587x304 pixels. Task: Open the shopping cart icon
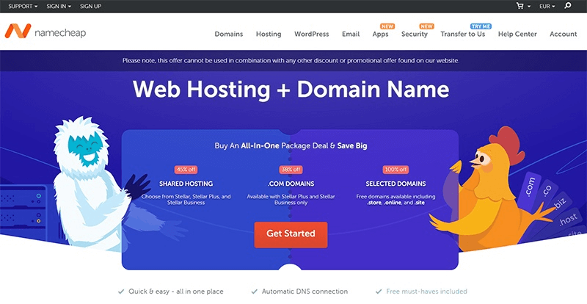[519, 6]
